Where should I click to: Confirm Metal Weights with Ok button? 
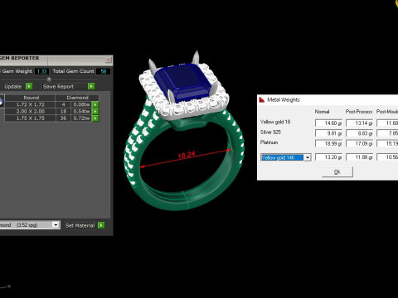(x=337, y=172)
